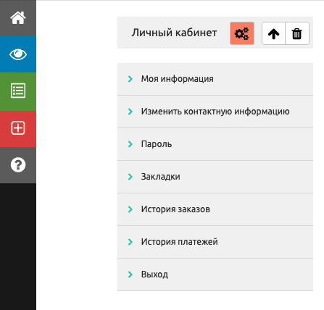324x310 pixels.
Task: Open История заказов
Action: (215, 209)
